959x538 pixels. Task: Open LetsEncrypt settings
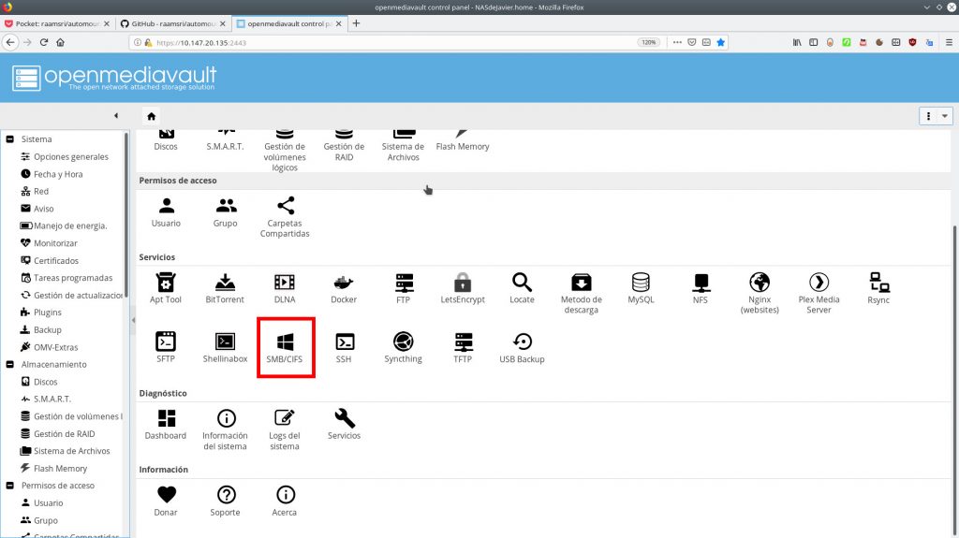[x=463, y=288]
